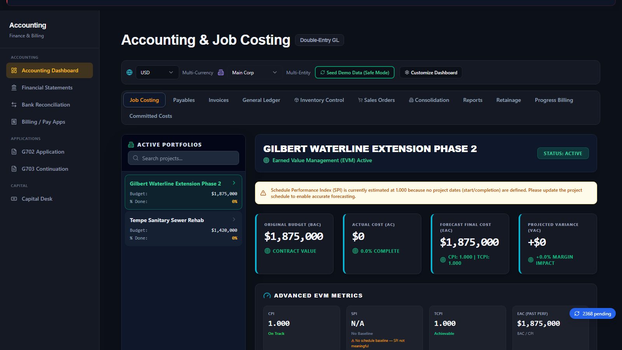Viewport: 622px width, 350px height.
Task: Click the Margin Impact target icon
Action: click(x=531, y=260)
